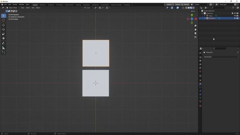Viewport: 240px width, 135px height.
Task: Open the Object Mode dropdown
Action: pyautogui.click(x=13, y=7)
